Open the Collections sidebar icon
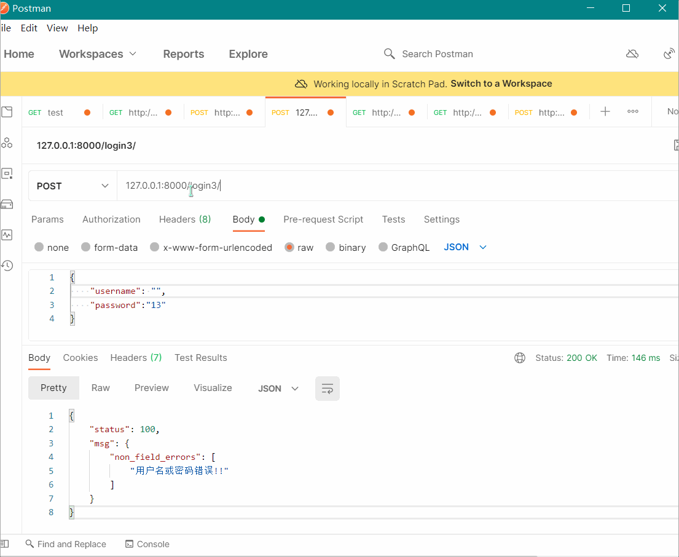The width and height of the screenshot is (679, 557). pos(7,112)
